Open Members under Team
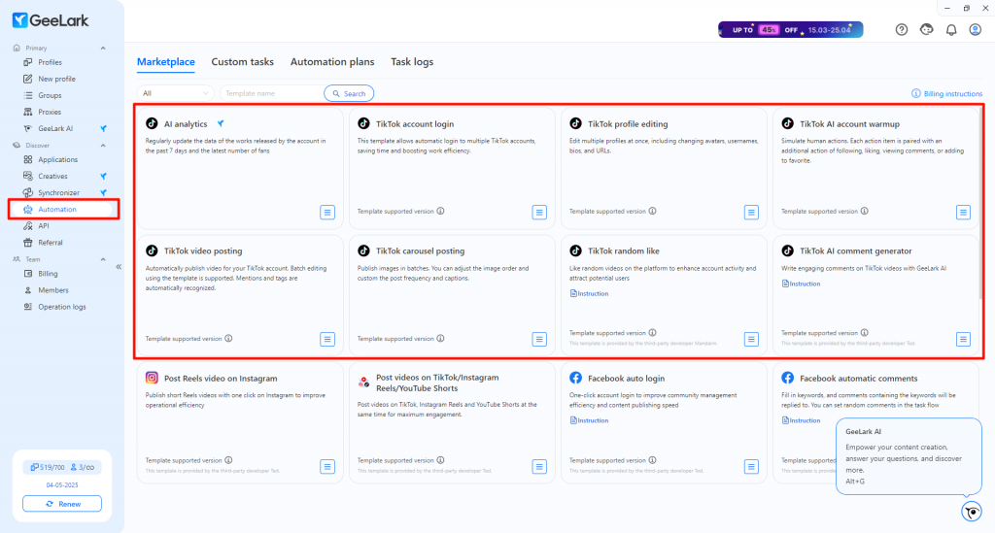The height and width of the screenshot is (533, 995). click(x=53, y=290)
